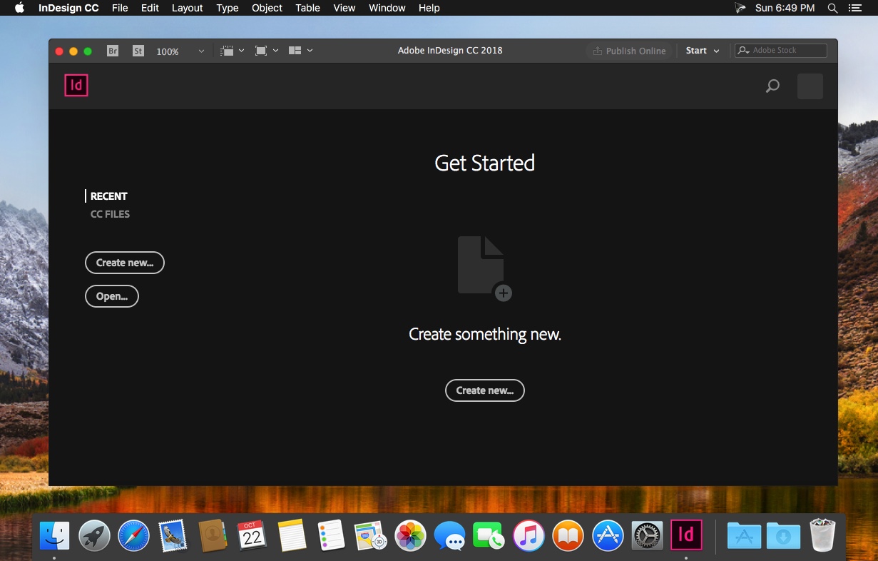The height and width of the screenshot is (561, 878).
Task: Open Notes from the Dock
Action: 292,535
